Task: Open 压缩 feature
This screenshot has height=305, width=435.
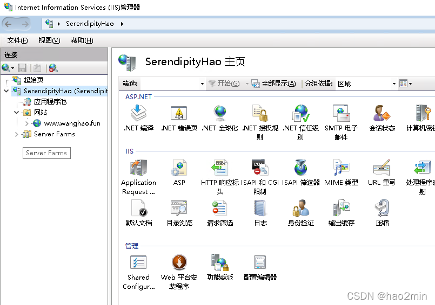Action: coord(382,213)
